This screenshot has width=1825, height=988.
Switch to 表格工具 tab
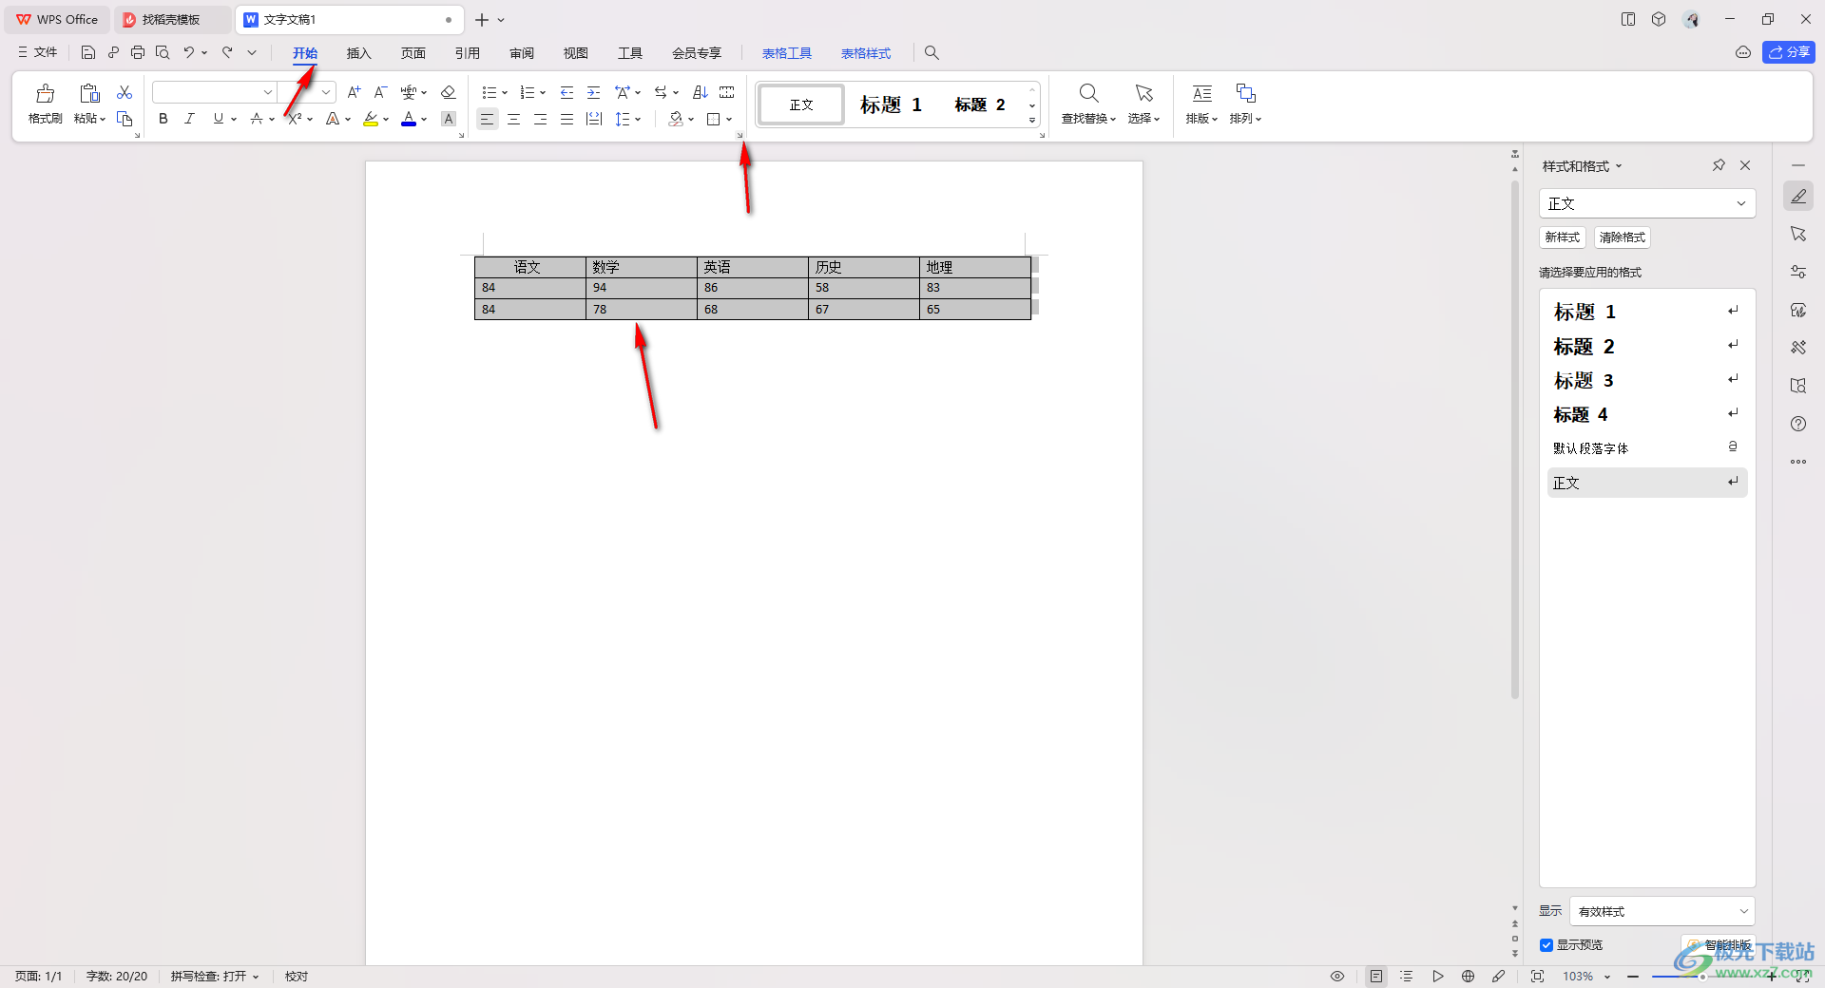tap(787, 53)
